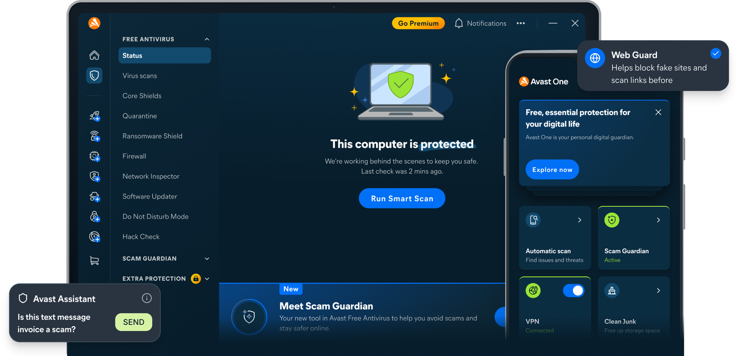
Task: Click the Web Guard globe icon
Action: tap(595, 58)
